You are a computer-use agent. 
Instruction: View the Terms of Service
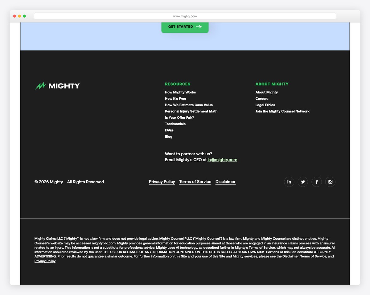point(195,182)
